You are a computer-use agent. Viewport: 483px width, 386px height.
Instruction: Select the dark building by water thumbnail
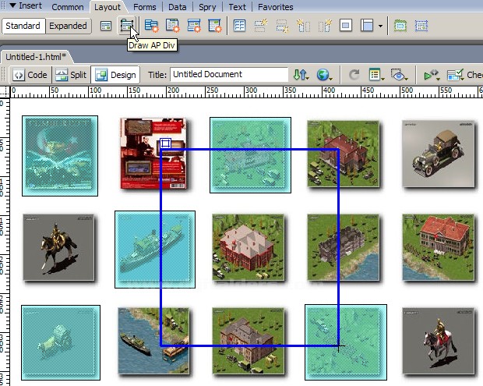point(343,247)
